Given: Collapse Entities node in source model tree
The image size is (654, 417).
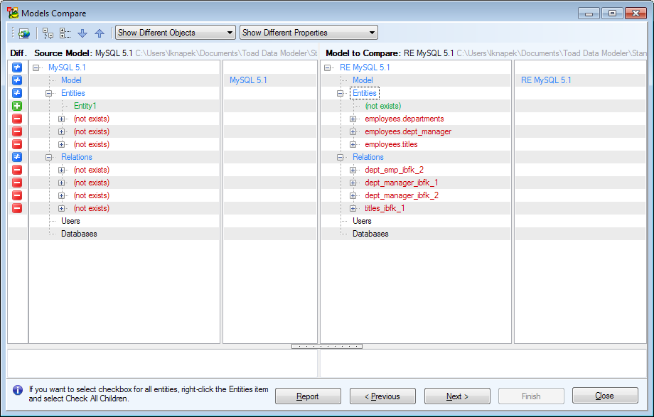Looking at the screenshot, I should pos(49,93).
